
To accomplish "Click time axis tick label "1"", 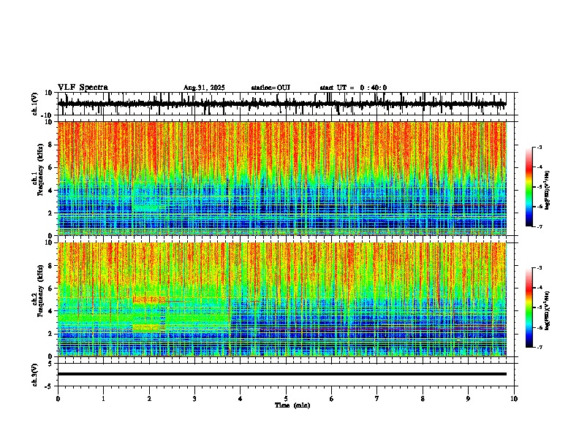I will pos(103,399).
